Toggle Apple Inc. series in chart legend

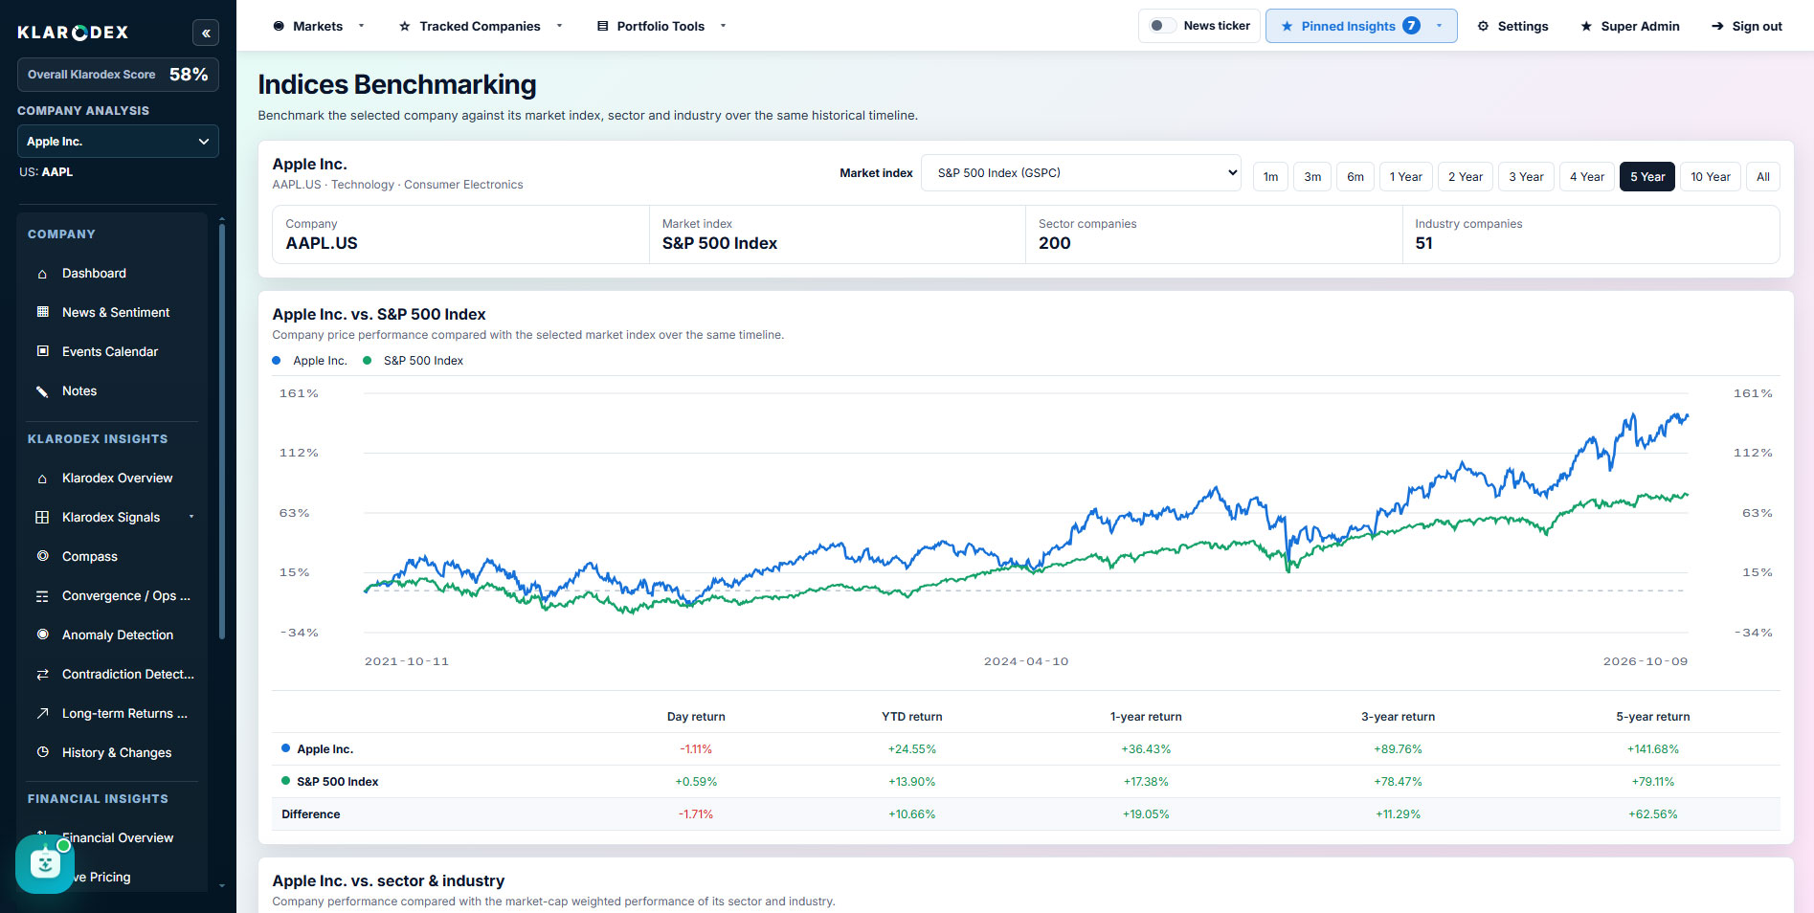point(310,361)
